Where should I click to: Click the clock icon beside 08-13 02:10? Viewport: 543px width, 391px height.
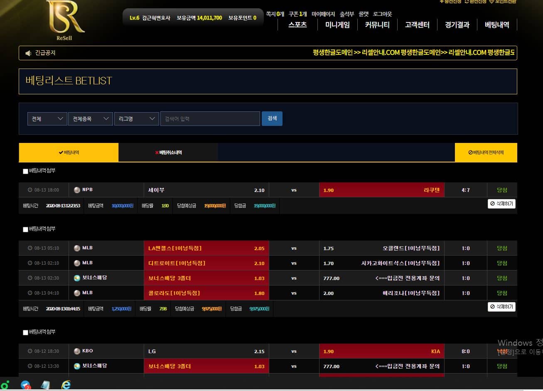click(30, 263)
